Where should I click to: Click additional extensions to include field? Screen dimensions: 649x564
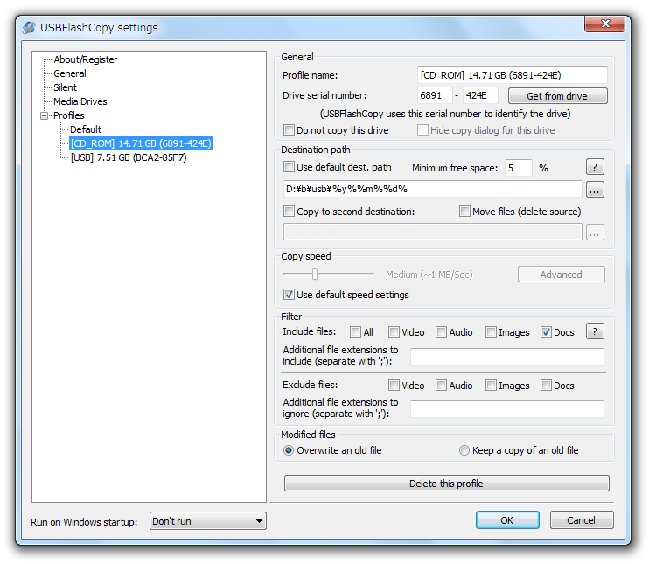(507, 357)
